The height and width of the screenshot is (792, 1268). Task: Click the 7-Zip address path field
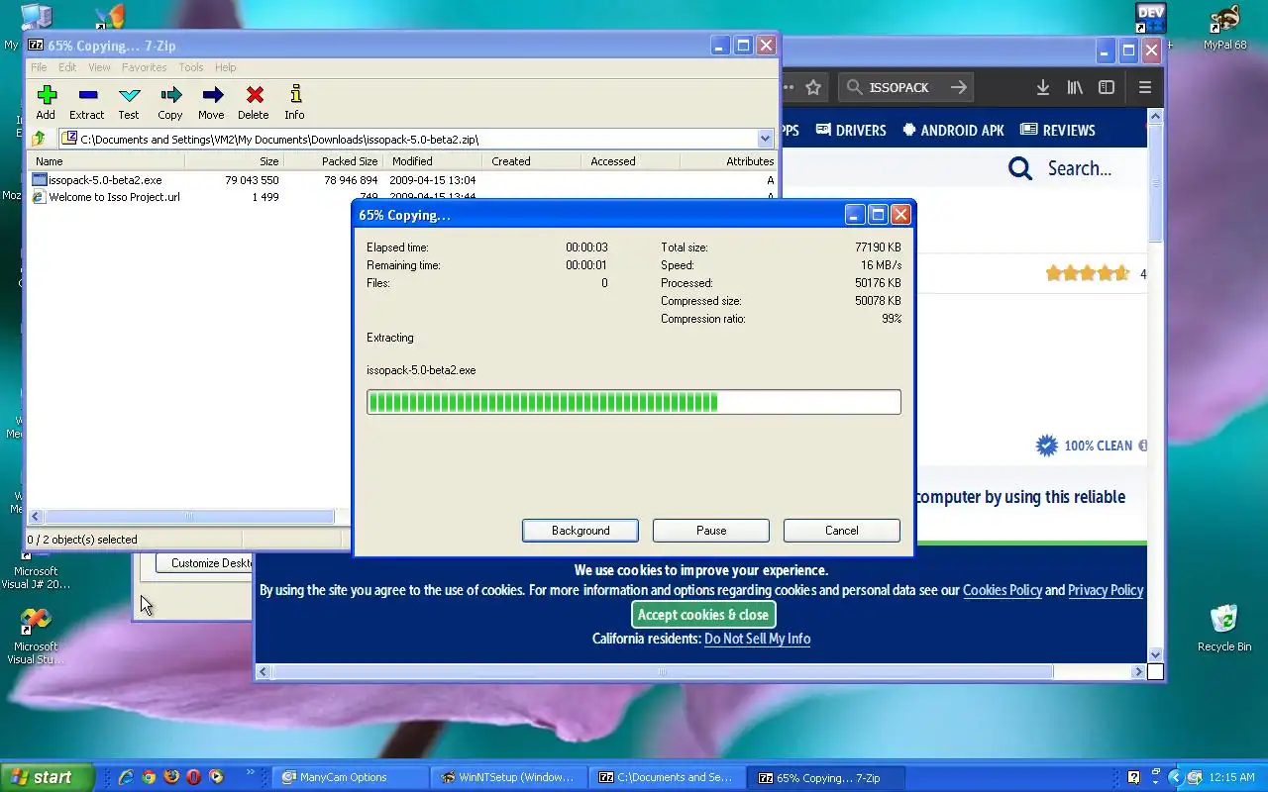click(x=408, y=139)
